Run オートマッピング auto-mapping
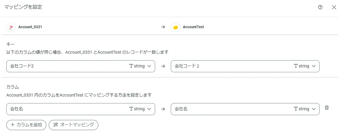The height and width of the screenshot is (140, 338). tap(73, 125)
